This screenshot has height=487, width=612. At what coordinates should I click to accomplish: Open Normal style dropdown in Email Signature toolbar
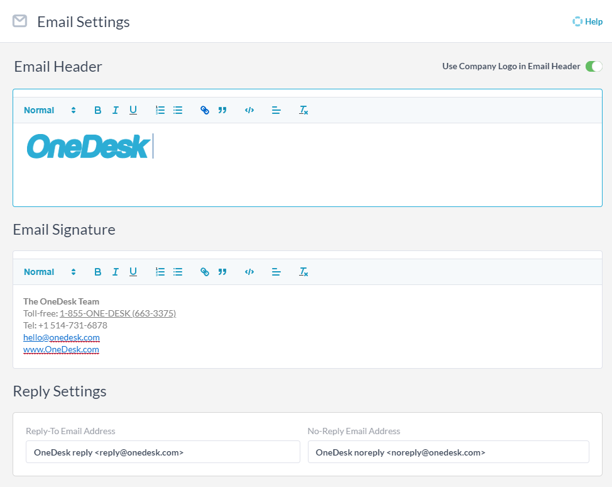(x=50, y=272)
